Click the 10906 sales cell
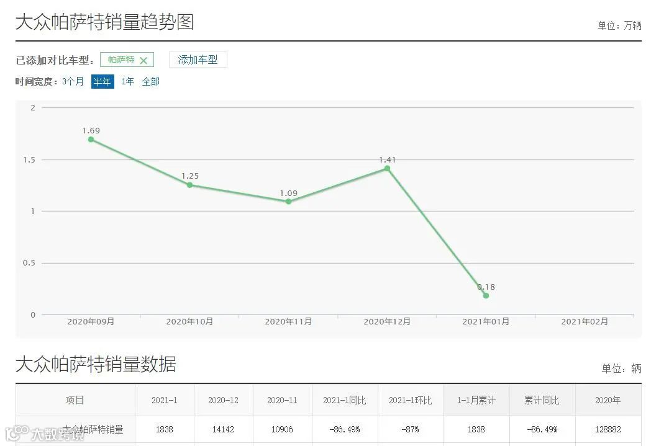Viewport: 646px width, 446px height. [x=282, y=429]
